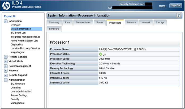Click the green OK status icon

101,54
